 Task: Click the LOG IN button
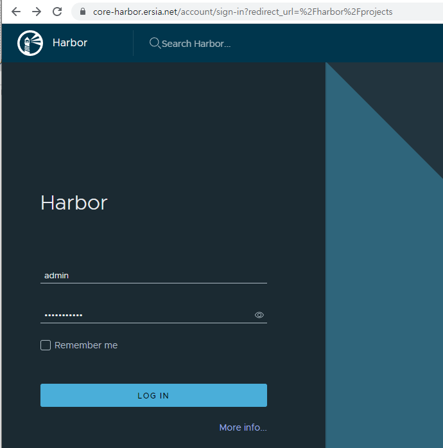point(153,395)
